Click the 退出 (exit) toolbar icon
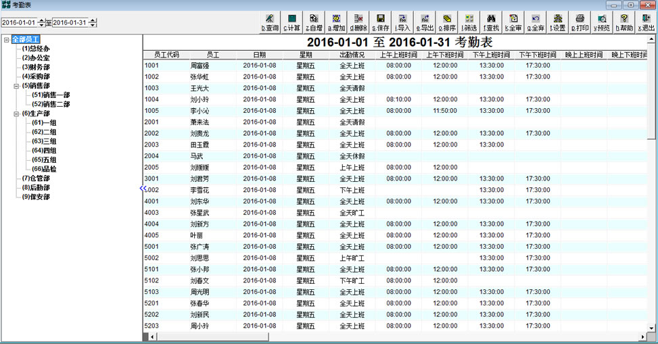 point(647,22)
